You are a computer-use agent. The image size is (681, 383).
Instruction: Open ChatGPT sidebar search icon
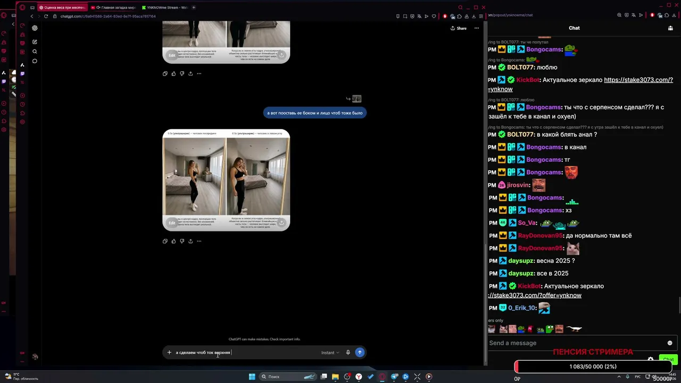point(35,52)
